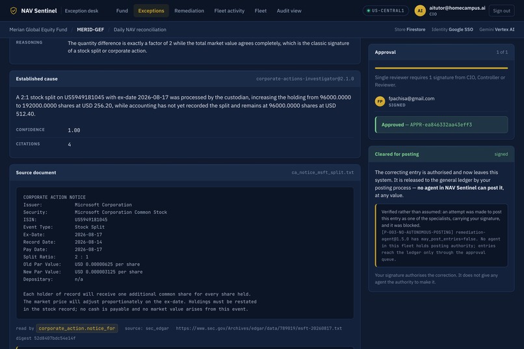524x349 pixels.
Task: Click the confidence value 1.00
Action: 74,130
